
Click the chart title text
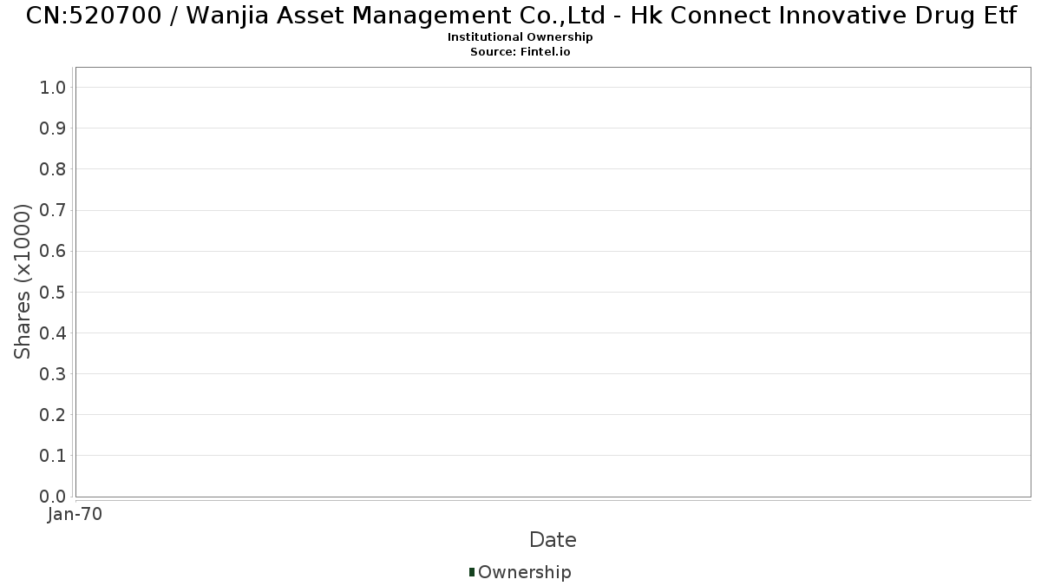[521, 15]
